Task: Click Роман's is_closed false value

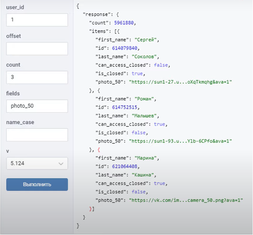Action: point(139,133)
